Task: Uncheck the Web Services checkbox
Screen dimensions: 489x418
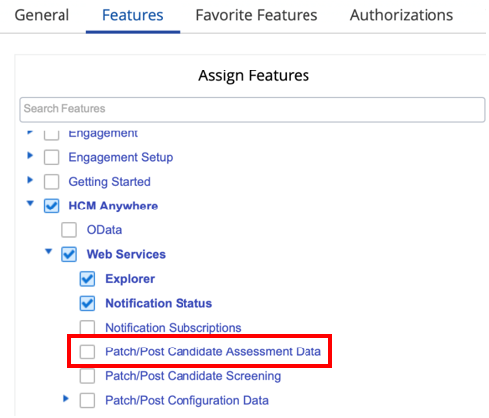Action: click(69, 254)
